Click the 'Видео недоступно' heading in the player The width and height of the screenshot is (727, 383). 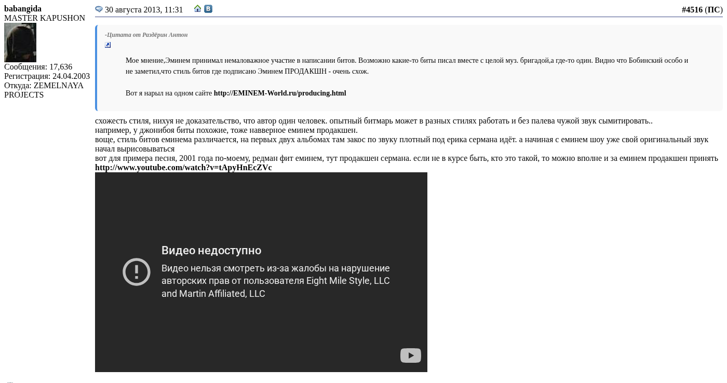[211, 251]
